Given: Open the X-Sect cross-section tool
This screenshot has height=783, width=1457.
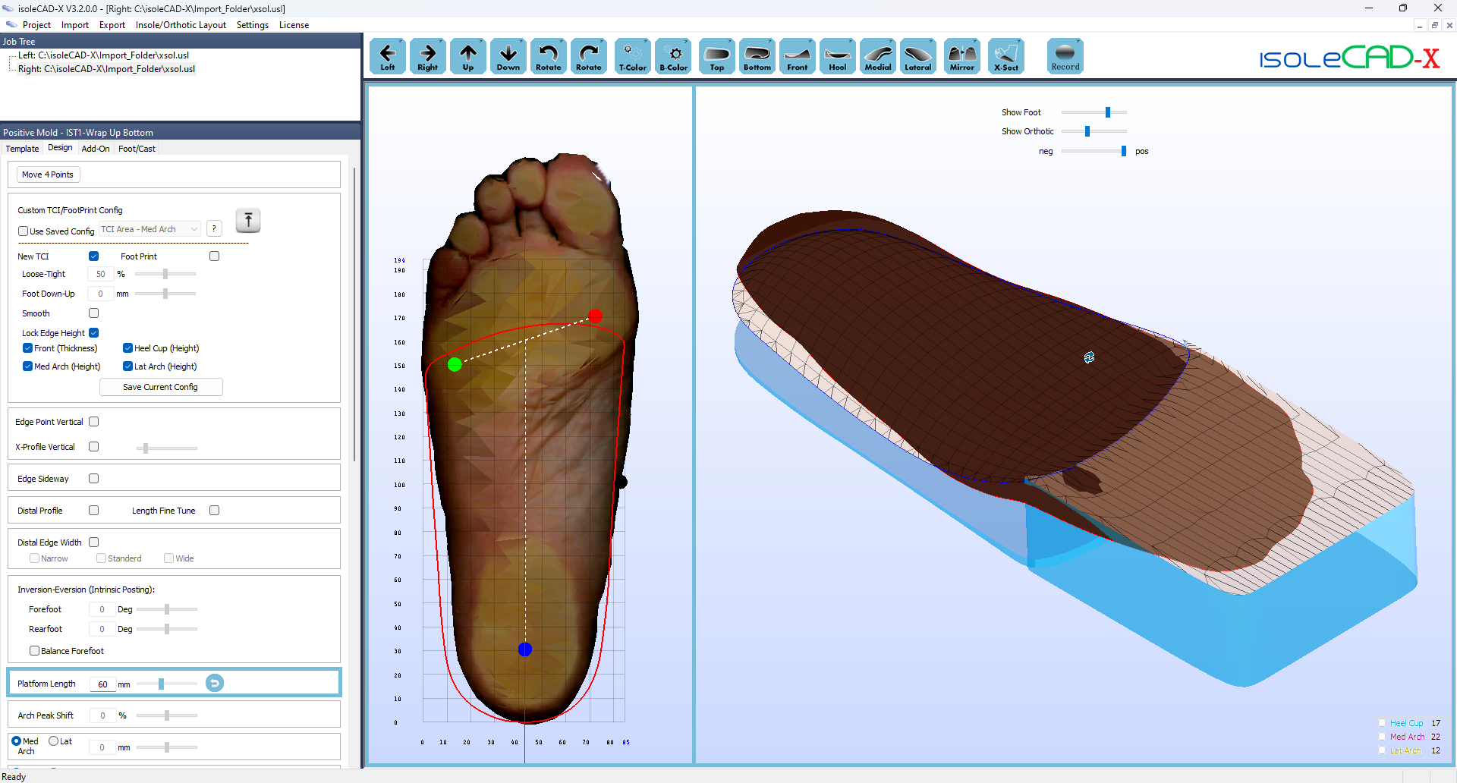Looking at the screenshot, I should click(x=1006, y=55).
